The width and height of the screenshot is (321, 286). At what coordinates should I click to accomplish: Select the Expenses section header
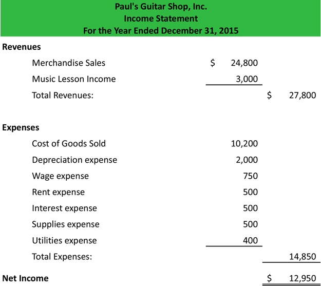coord(21,127)
